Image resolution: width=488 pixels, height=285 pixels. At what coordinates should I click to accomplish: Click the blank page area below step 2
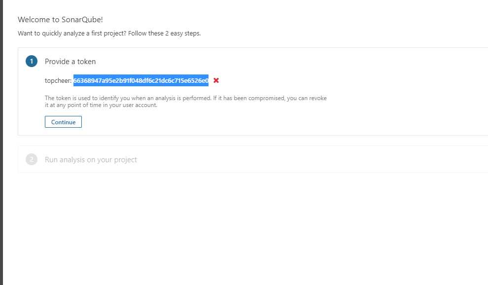(x=246, y=227)
